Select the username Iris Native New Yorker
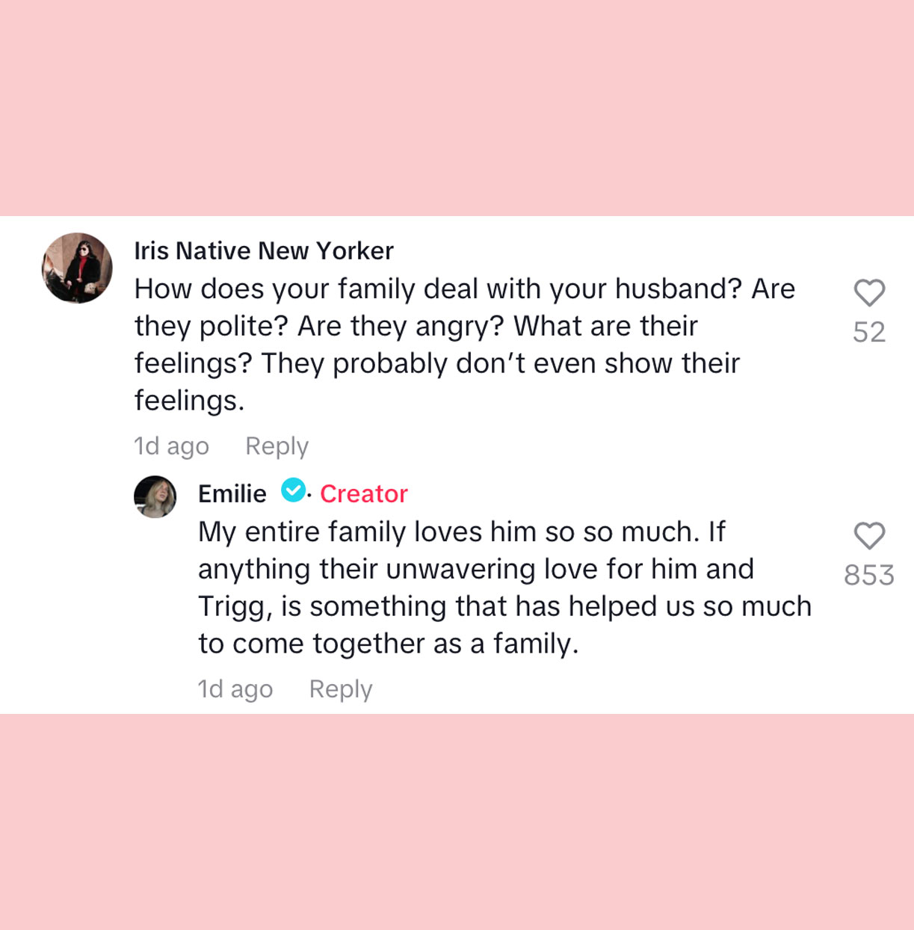Viewport: 914px width, 930px height. coord(263,250)
